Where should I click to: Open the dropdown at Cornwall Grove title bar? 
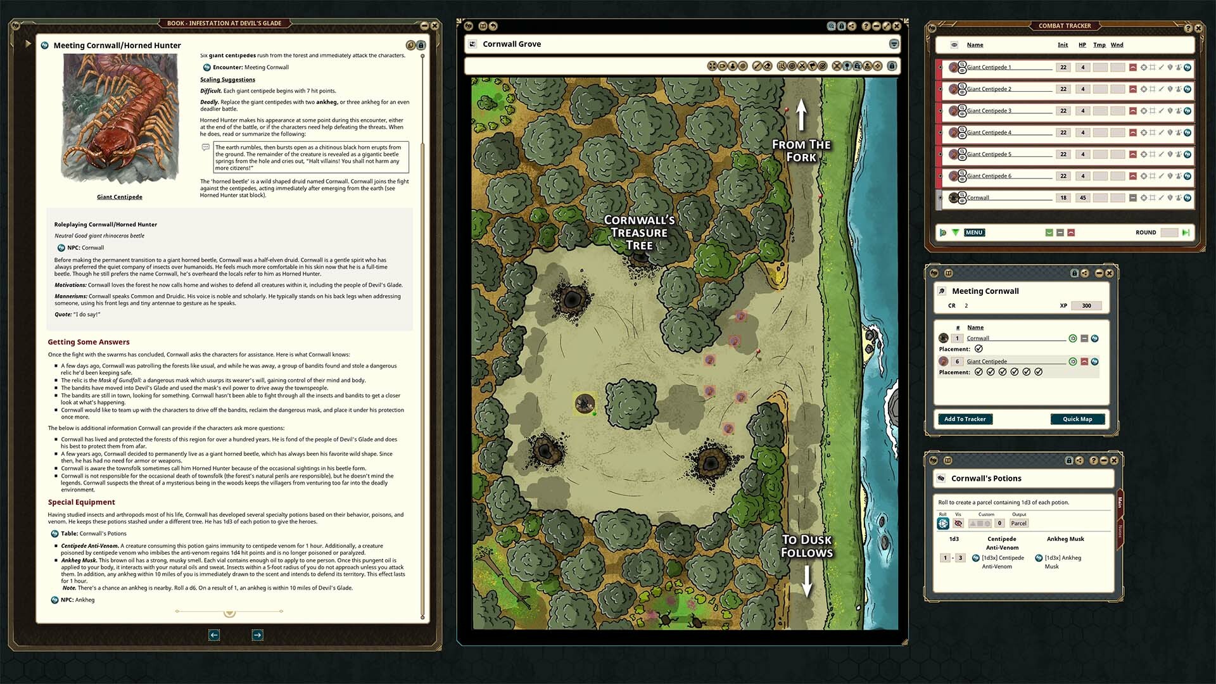click(894, 44)
